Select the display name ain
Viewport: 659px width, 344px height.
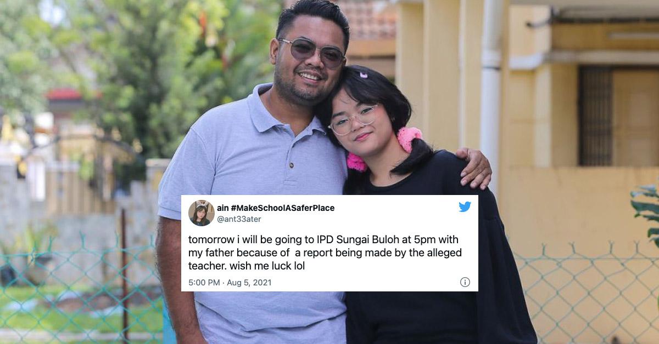tap(222, 208)
